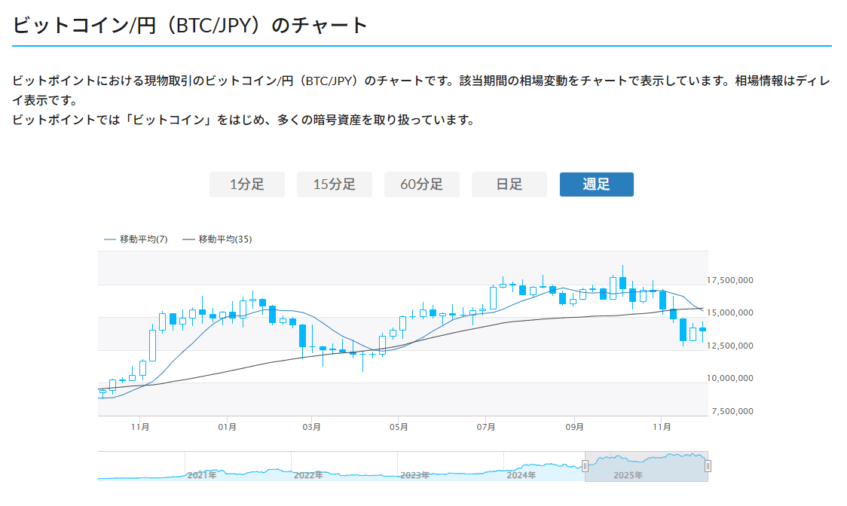Click the left handle of the range selector
This screenshot has height=506, width=847.
pos(585,465)
